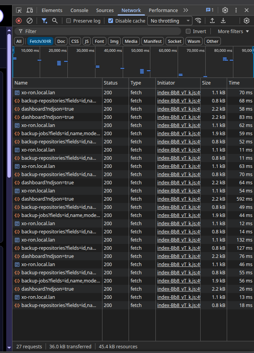
Task: Clear the network log
Action: 30,21
